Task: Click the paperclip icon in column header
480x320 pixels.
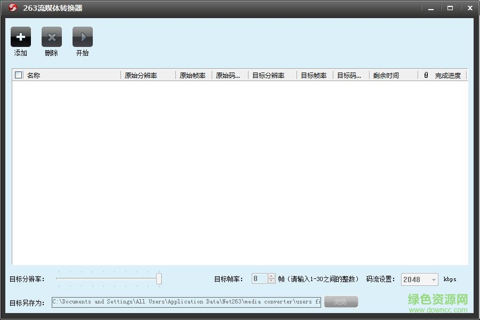Action: pyautogui.click(x=425, y=75)
